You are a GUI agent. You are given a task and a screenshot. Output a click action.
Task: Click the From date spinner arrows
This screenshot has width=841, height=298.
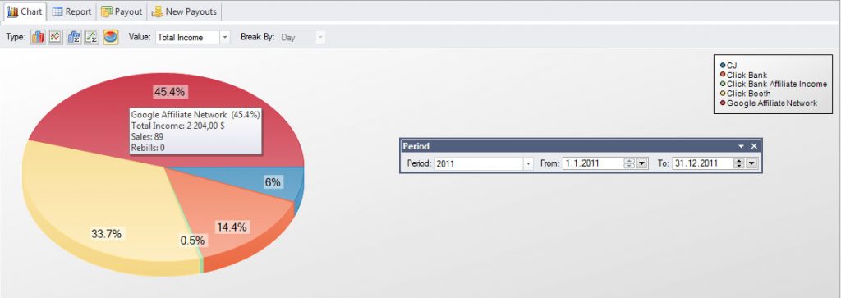(x=629, y=163)
